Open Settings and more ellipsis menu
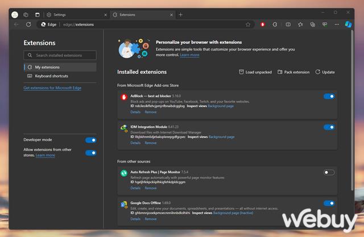Screen dimensions: 364x237 click(x=337, y=24)
